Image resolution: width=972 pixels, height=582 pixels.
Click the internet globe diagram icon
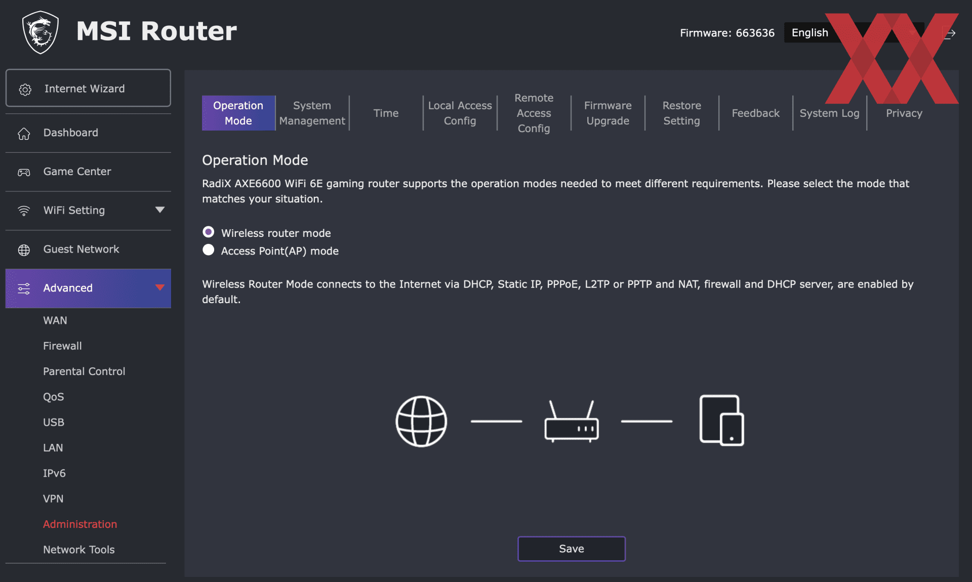[421, 421]
